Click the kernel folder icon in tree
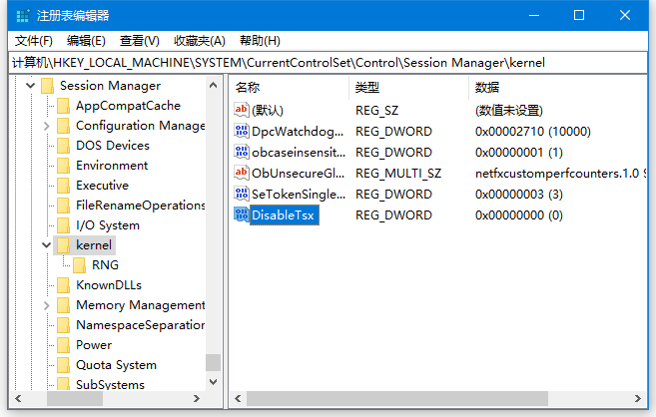The height and width of the screenshot is (417, 656). pos(64,244)
